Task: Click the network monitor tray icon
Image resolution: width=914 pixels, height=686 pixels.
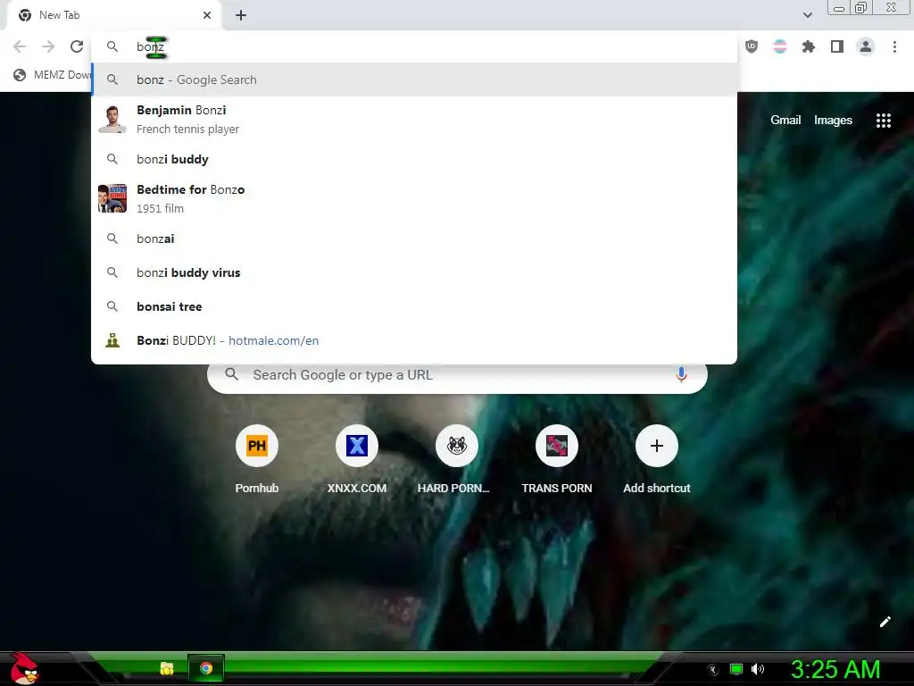Action: point(736,669)
